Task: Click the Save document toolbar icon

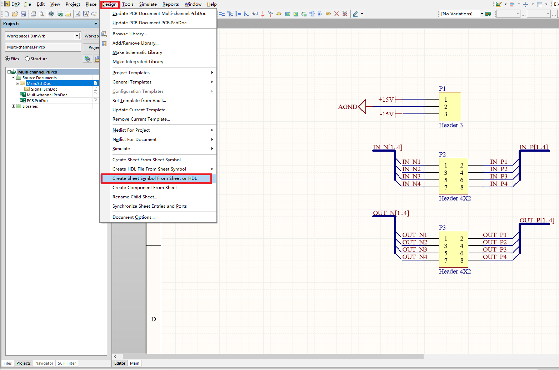Action: (23, 14)
